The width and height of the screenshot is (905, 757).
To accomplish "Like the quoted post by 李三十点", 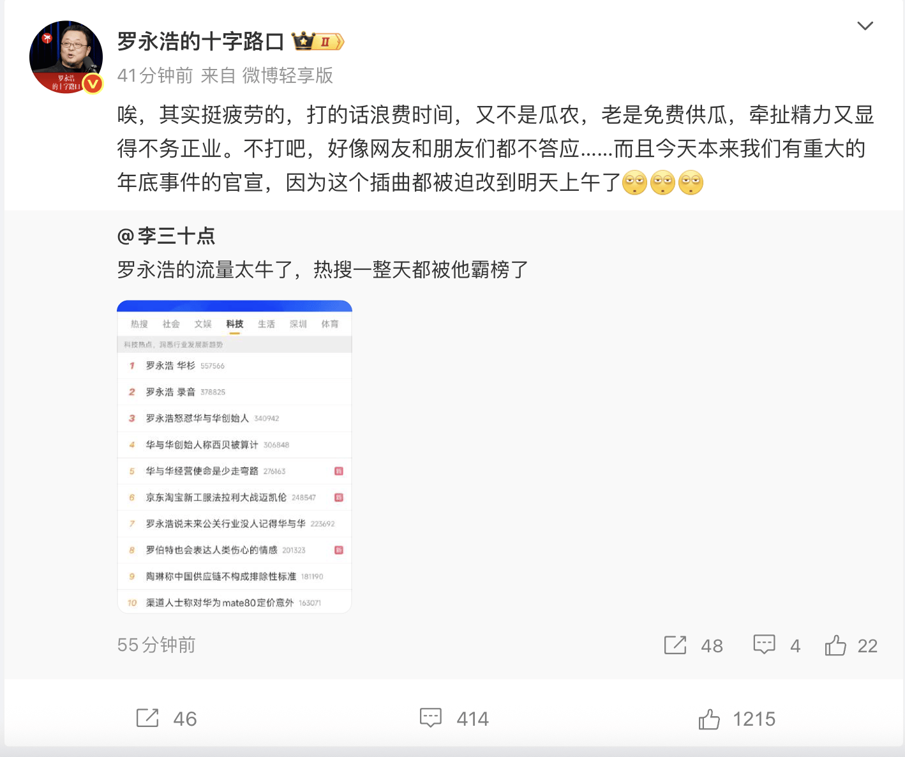I will [835, 645].
